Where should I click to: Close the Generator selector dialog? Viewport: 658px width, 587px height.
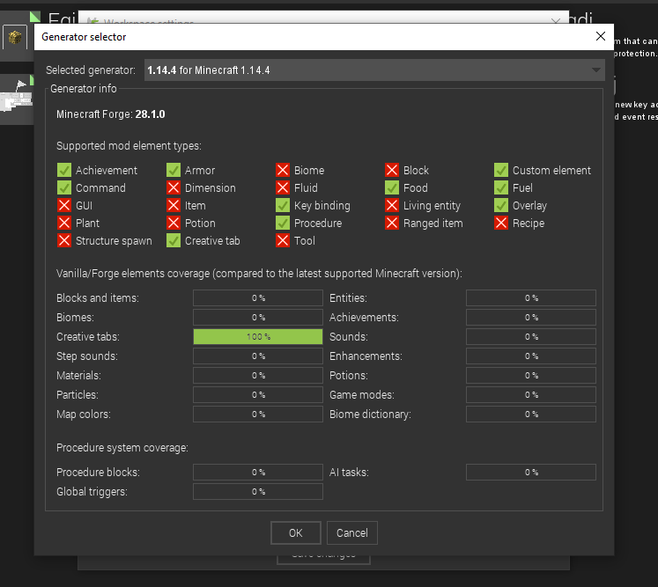point(601,36)
